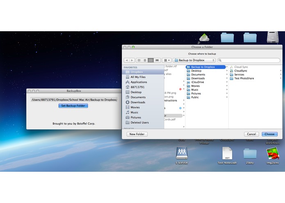Select the highlighted Backup to Dropbox folder row
This screenshot has height=203, width=285.
coord(206,67)
